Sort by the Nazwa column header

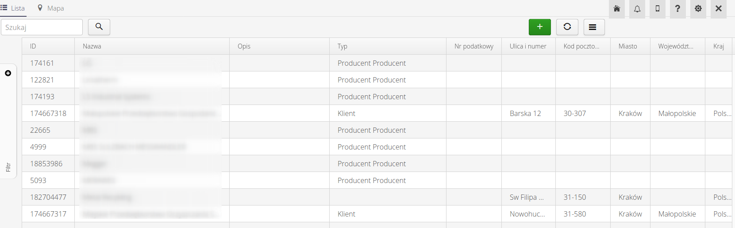[x=92, y=46]
